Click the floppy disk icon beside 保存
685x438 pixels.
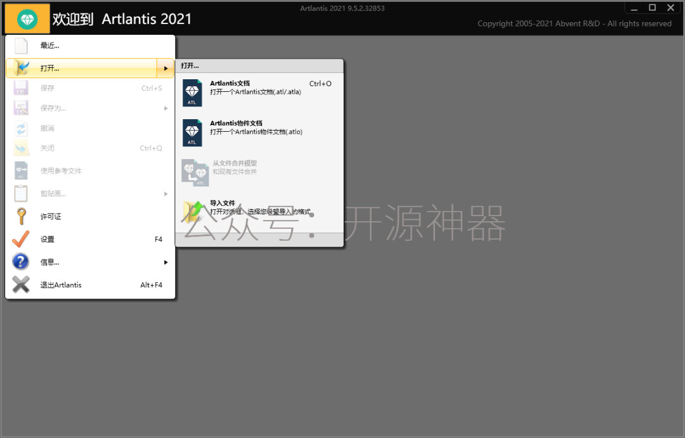pos(21,87)
